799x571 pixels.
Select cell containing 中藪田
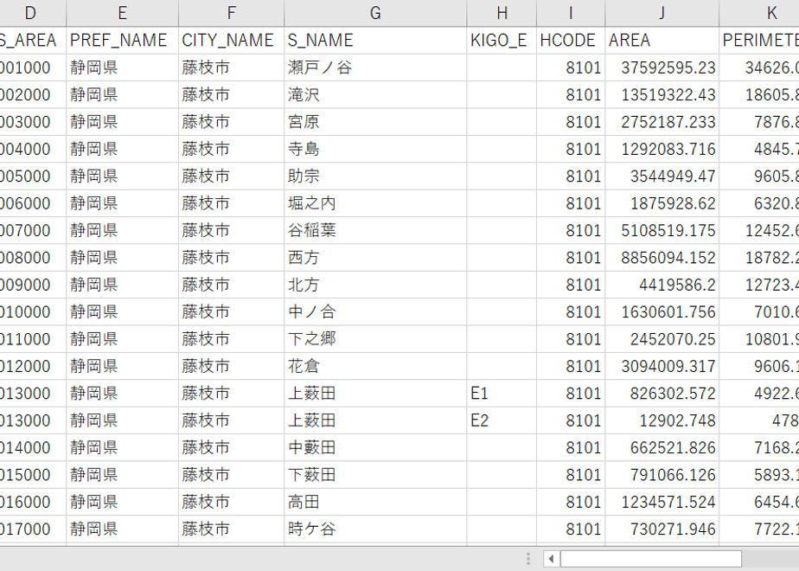tap(375, 447)
